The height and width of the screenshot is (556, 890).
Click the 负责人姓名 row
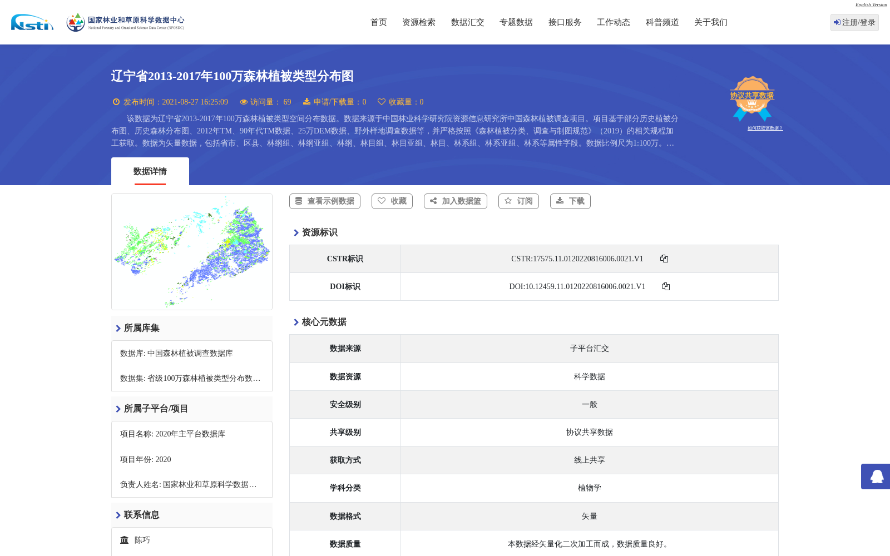189,485
